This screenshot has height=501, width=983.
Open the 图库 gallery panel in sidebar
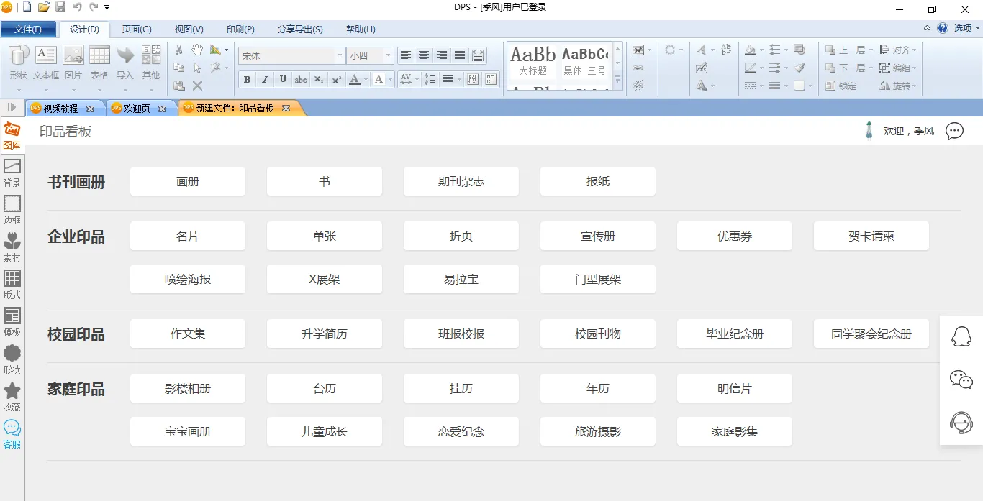pyautogui.click(x=12, y=135)
